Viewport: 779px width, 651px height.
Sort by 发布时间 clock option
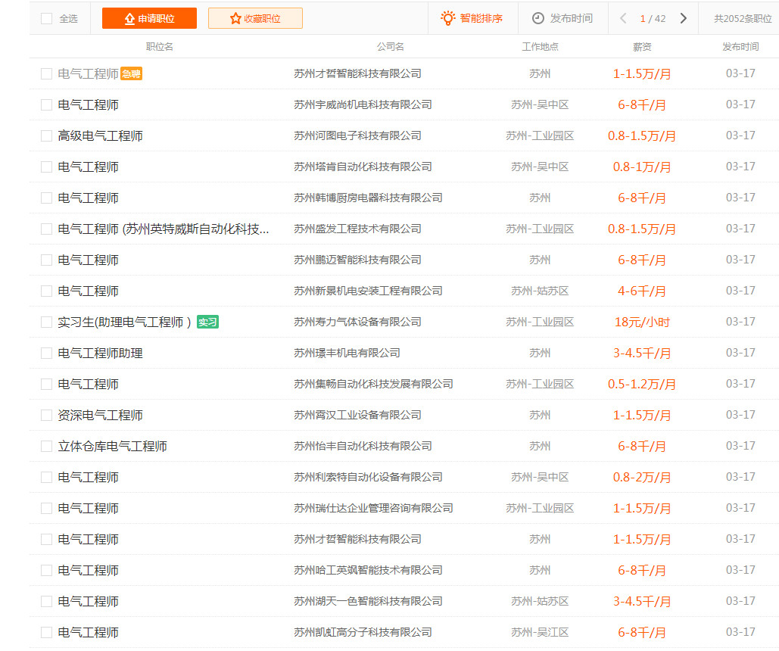pos(562,18)
